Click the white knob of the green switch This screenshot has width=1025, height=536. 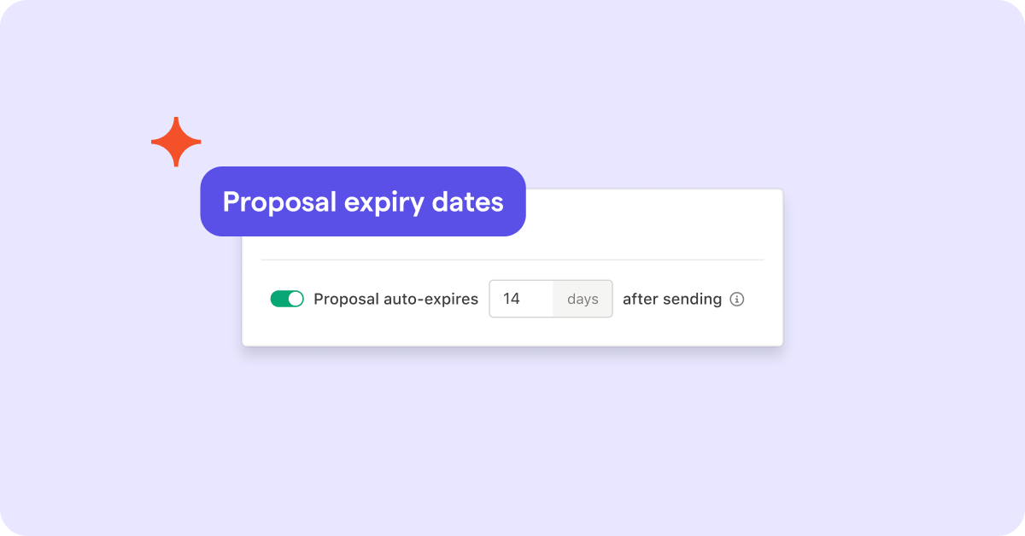(296, 299)
